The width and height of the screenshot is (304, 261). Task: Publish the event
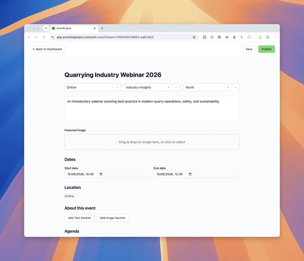click(x=266, y=49)
